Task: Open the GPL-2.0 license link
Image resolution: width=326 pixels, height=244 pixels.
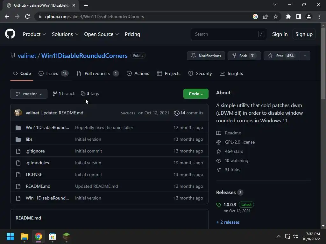Action: click(240, 142)
